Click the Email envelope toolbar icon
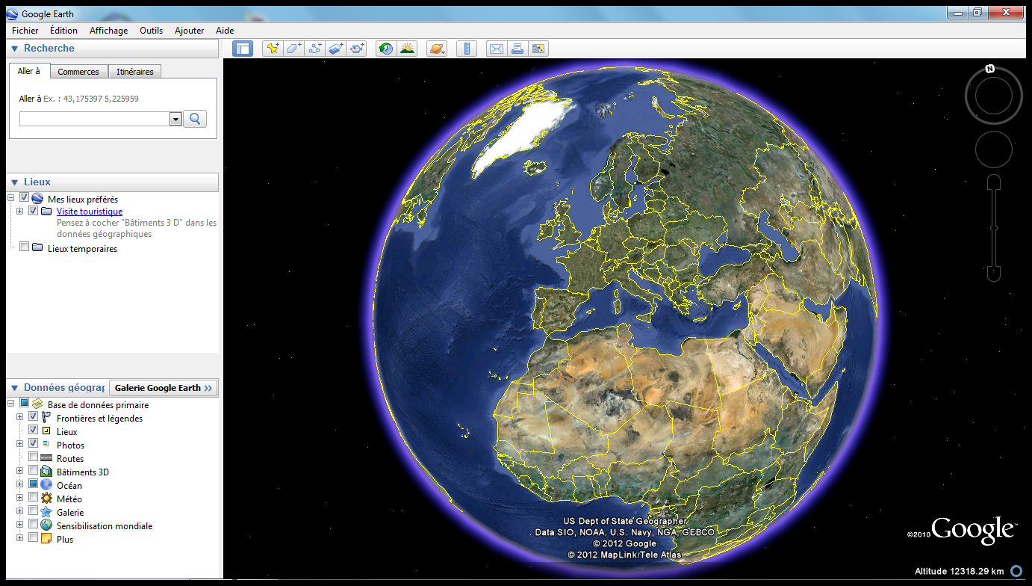Viewport: 1032px width, 586px height. tap(496, 49)
